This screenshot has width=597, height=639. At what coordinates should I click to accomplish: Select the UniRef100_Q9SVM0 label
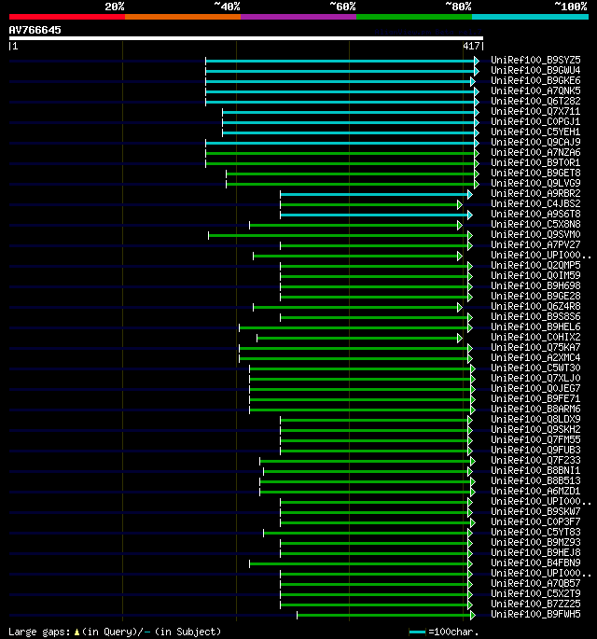[535, 235]
